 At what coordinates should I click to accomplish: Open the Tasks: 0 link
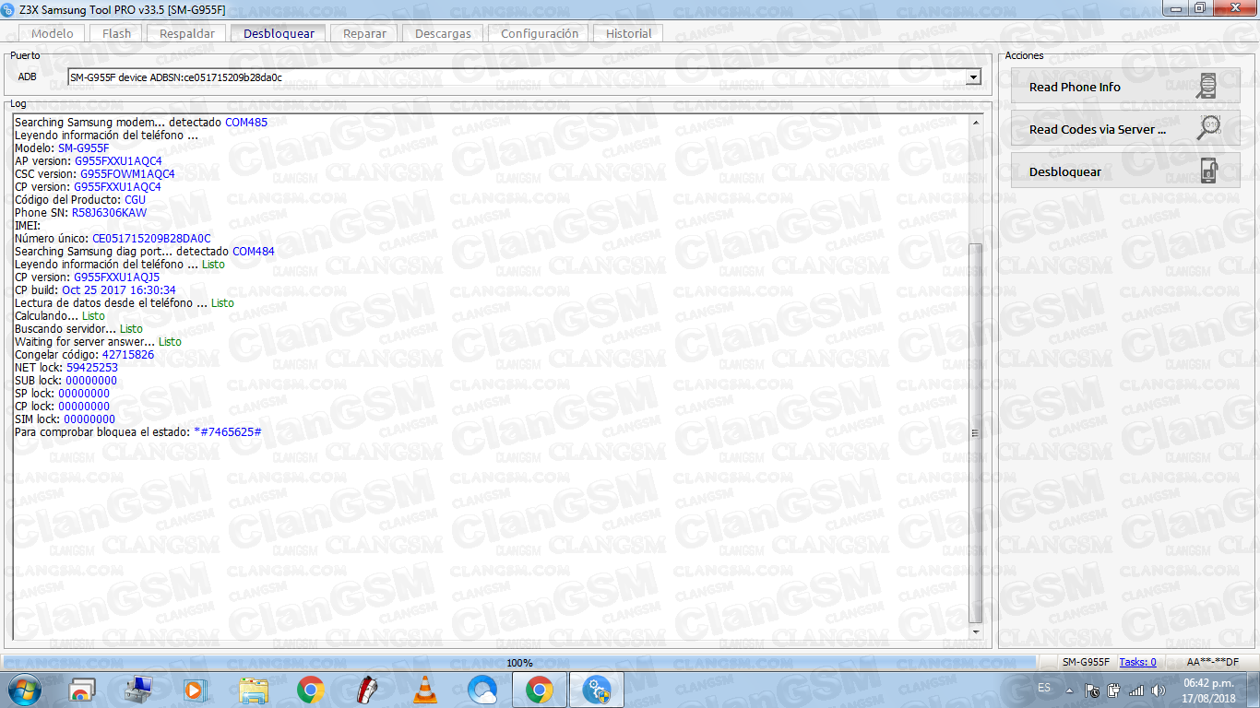1137,662
